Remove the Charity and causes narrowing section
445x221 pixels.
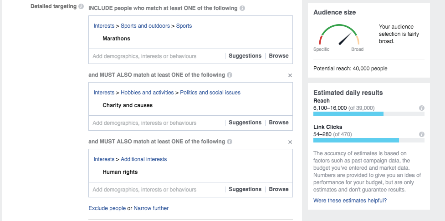[290, 75]
